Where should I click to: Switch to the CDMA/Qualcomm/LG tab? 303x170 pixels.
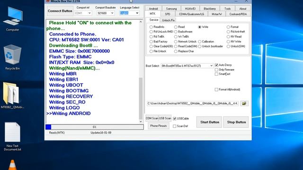point(191,14)
